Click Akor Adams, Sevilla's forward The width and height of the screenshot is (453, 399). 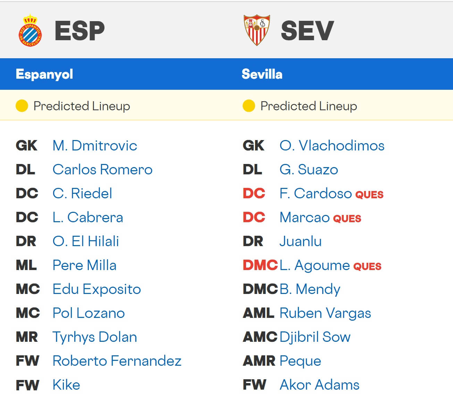[x=319, y=385]
